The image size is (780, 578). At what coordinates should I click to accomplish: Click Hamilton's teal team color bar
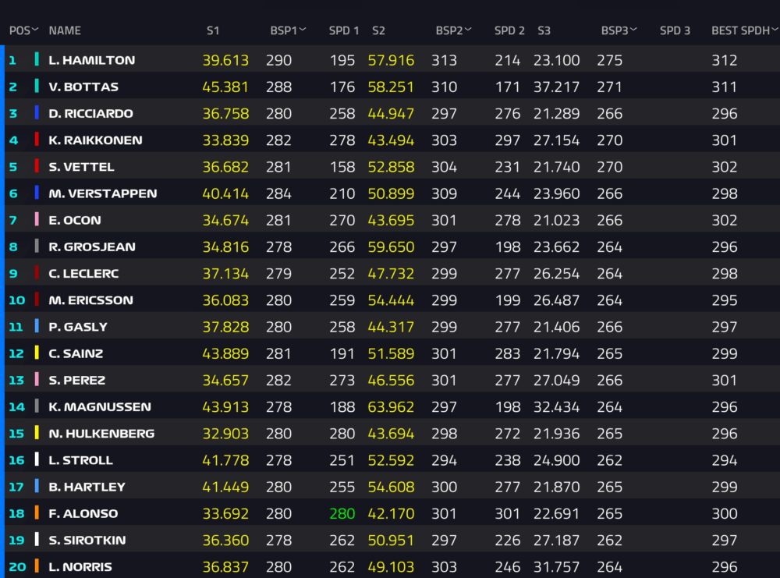(37, 59)
